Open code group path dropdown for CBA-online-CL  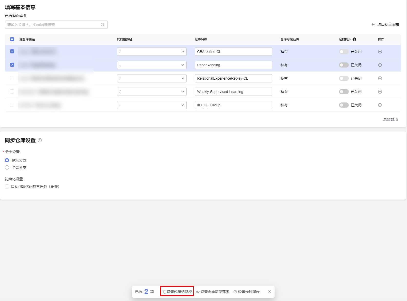point(152,52)
